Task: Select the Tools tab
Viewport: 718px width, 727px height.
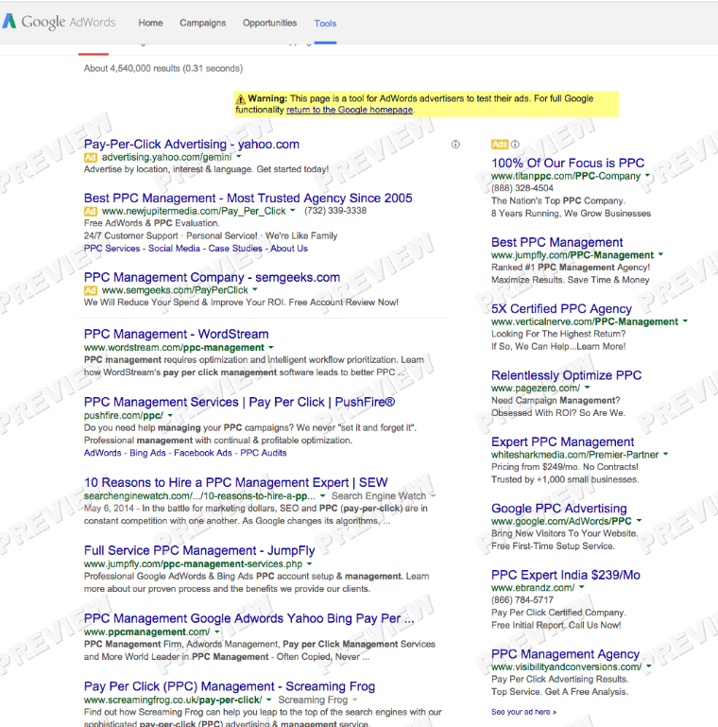Action: point(325,24)
